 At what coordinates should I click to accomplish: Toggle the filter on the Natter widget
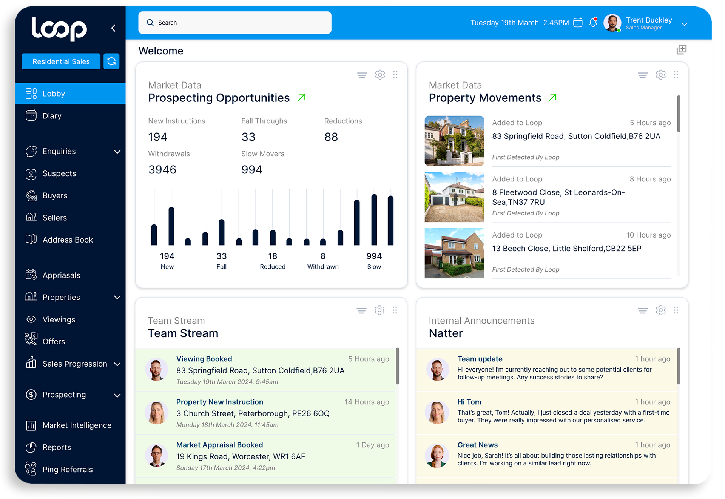pyautogui.click(x=642, y=310)
